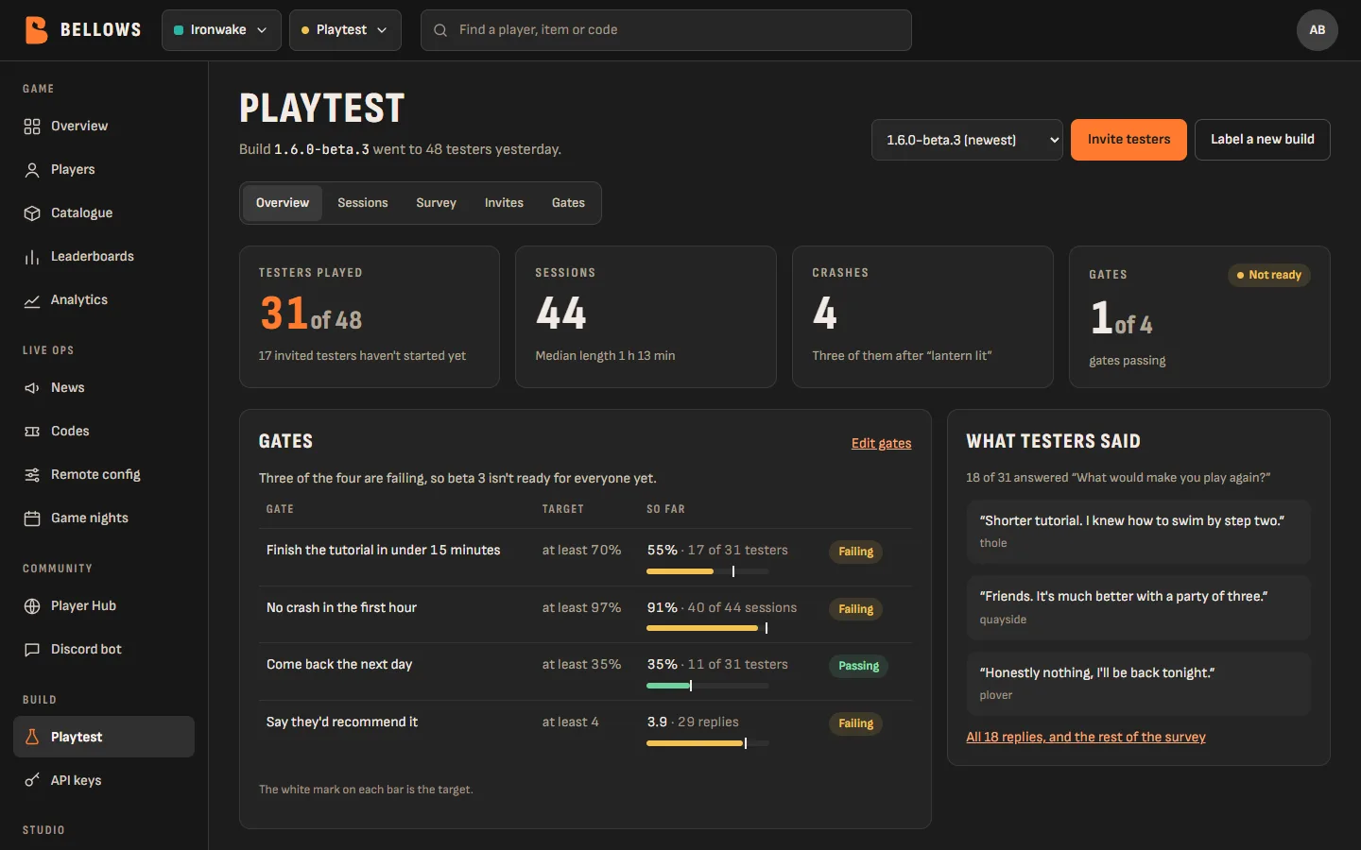Click the Game nights calendar icon
Viewport: 1361px width, 850px height.
(x=32, y=518)
